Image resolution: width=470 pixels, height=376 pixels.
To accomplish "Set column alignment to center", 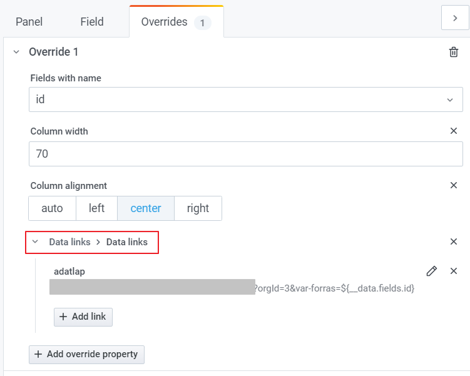I will tap(146, 208).
